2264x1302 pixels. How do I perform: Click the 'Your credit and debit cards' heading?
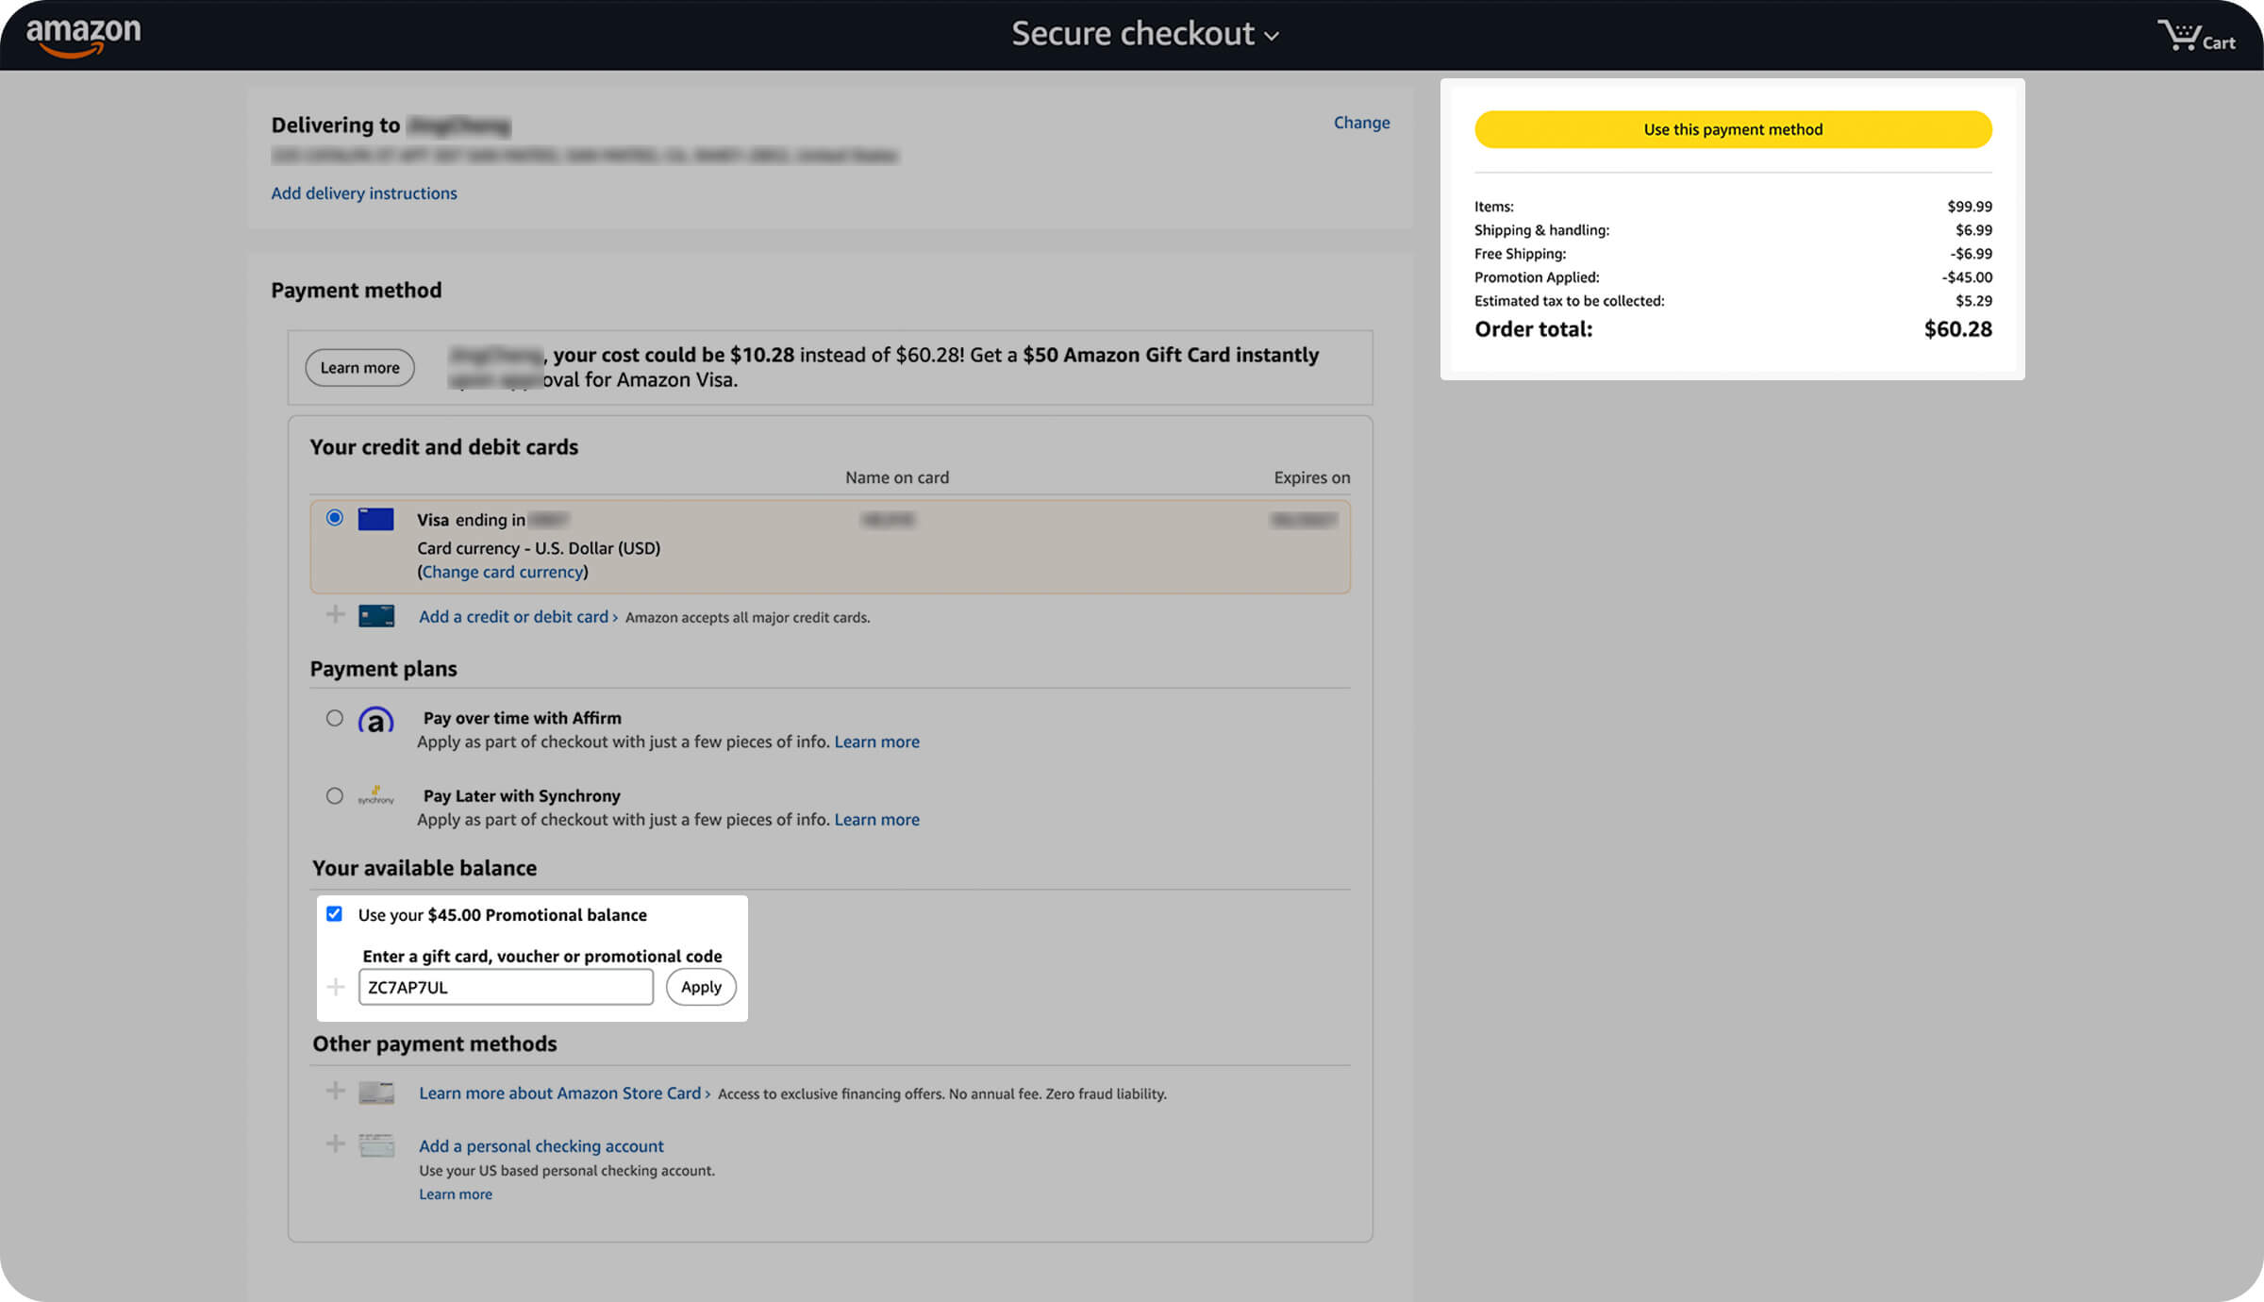pyautogui.click(x=444, y=447)
